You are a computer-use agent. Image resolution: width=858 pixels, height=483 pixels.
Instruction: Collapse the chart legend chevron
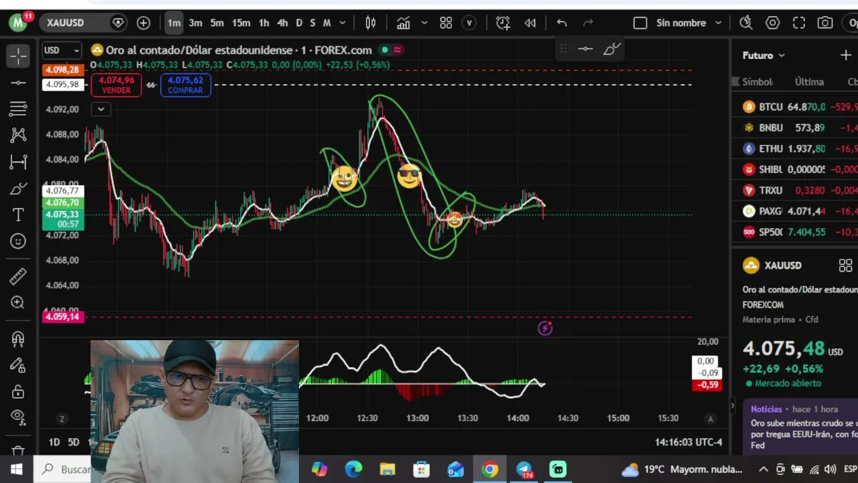click(x=101, y=109)
